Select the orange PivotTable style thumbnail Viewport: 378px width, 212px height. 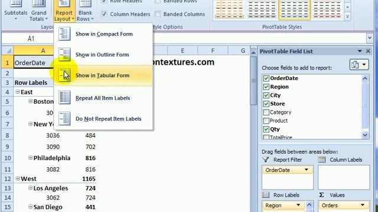pyautogui.click(x=229, y=9)
